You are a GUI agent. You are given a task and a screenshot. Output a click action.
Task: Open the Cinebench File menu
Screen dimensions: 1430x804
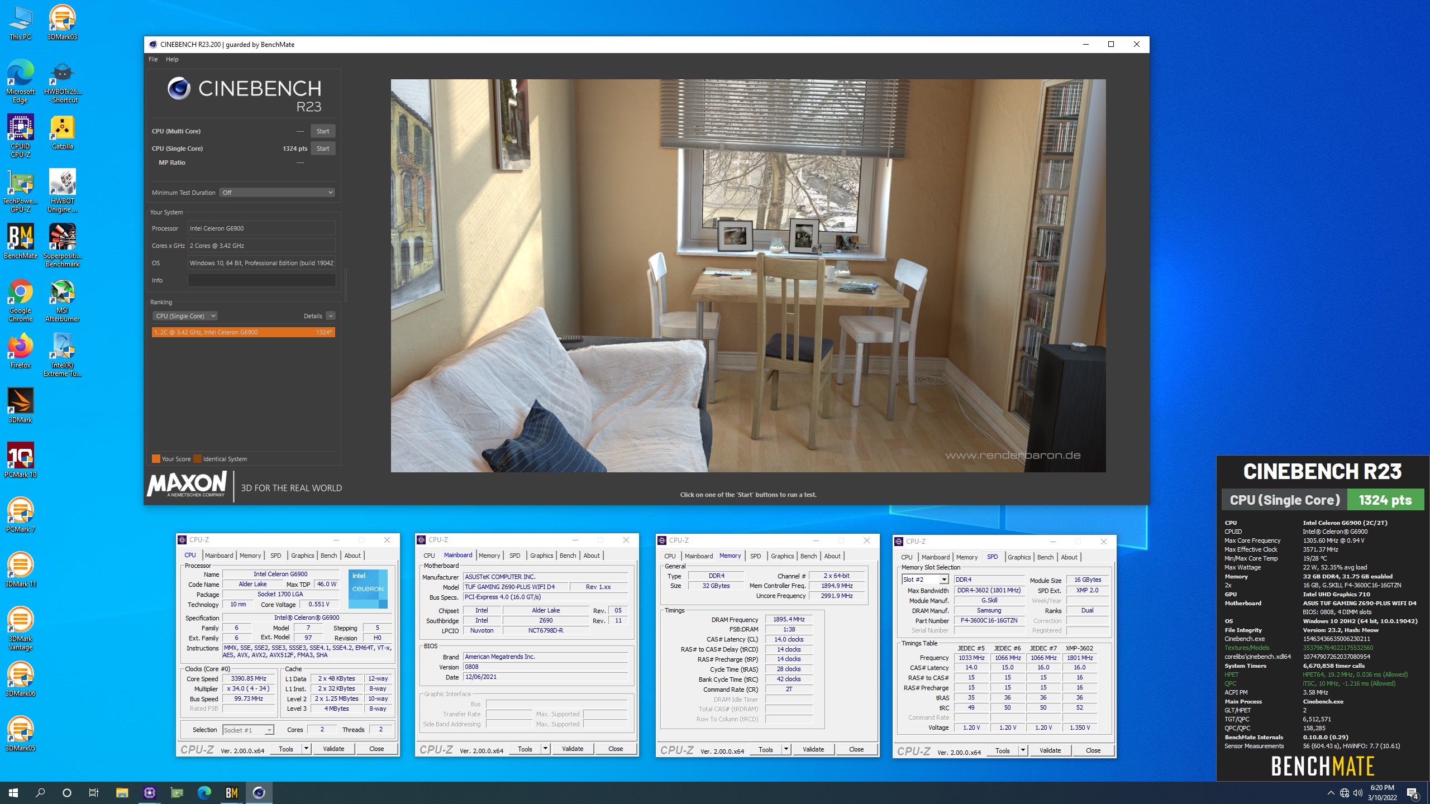click(153, 59)
